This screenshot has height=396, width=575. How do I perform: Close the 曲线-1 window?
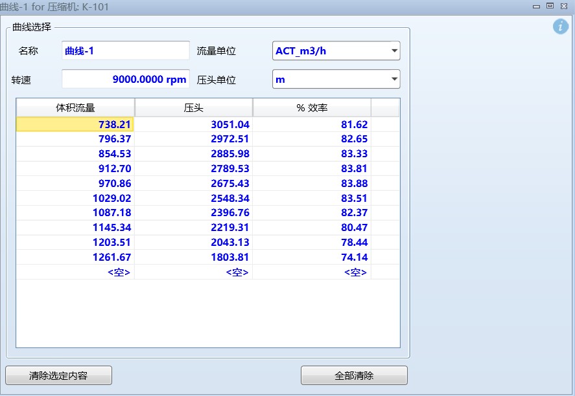pyautogui.click(x=563, y=6)
